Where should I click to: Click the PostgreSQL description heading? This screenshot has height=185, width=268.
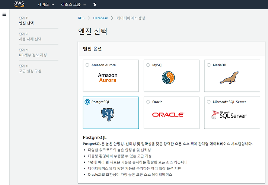pyautogui.click(x=95, y=137)
